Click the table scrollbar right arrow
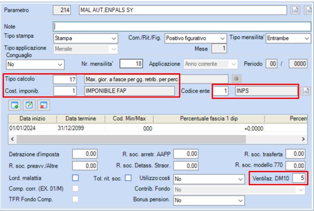 pyautogui.click(x=303, y=139)
